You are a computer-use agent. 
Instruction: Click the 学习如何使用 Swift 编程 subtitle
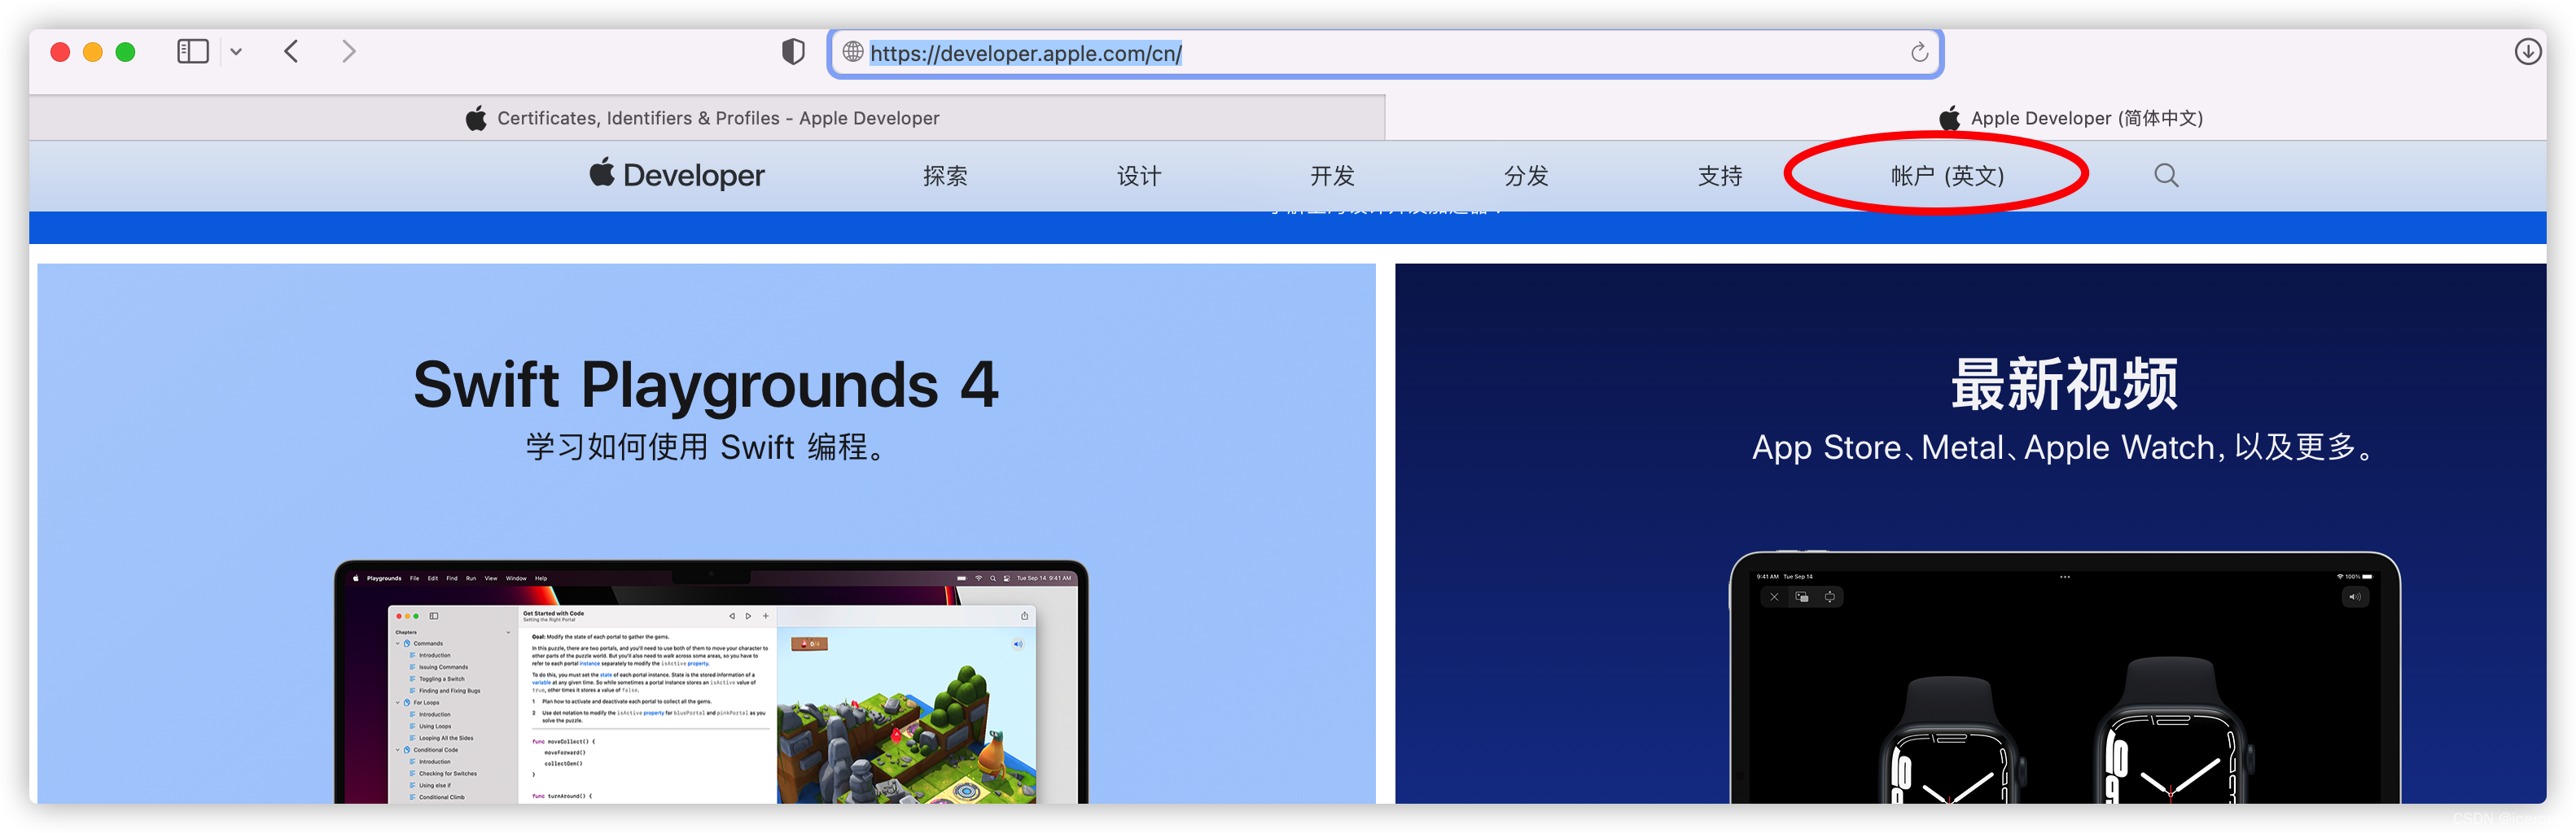[706, 447]
